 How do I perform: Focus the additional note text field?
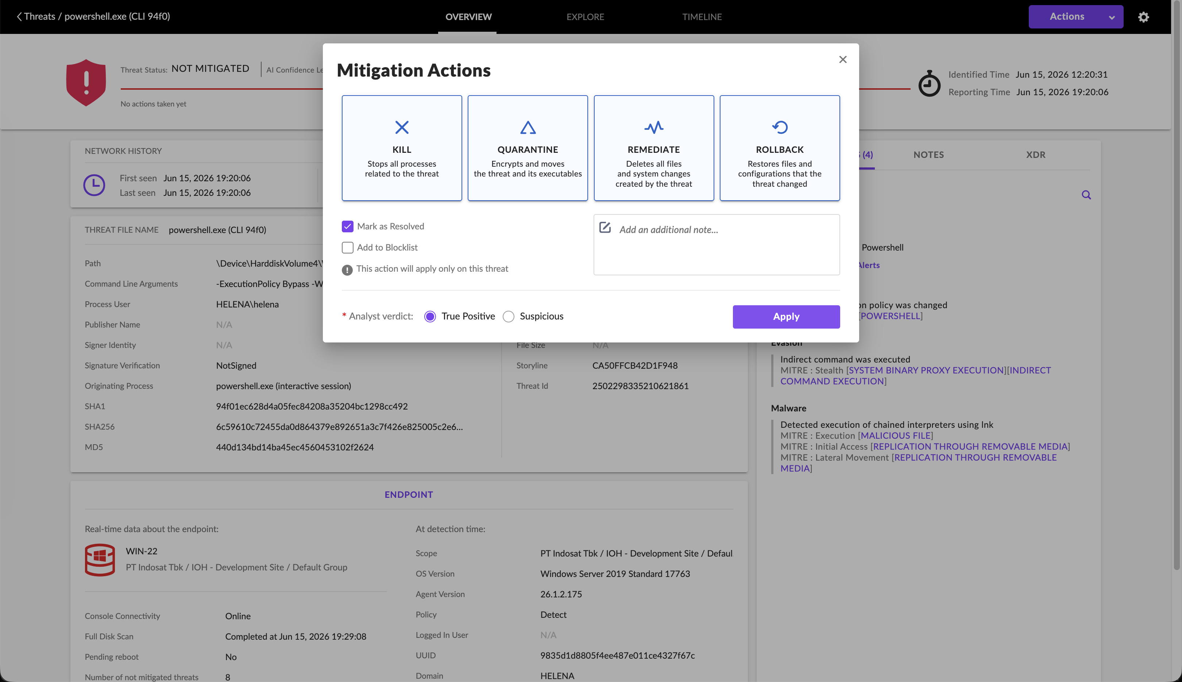[x=716, y=244]
